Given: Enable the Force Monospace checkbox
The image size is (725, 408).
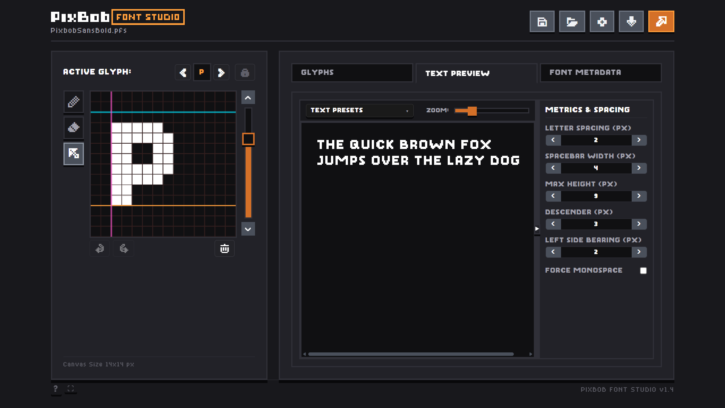Looking at the screenshot, I should point(643,270).
